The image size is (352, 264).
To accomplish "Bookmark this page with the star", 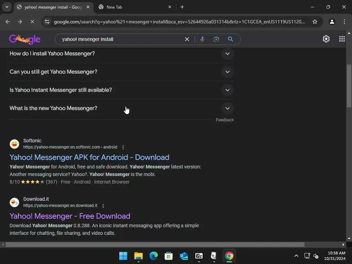I will point(315,22).
